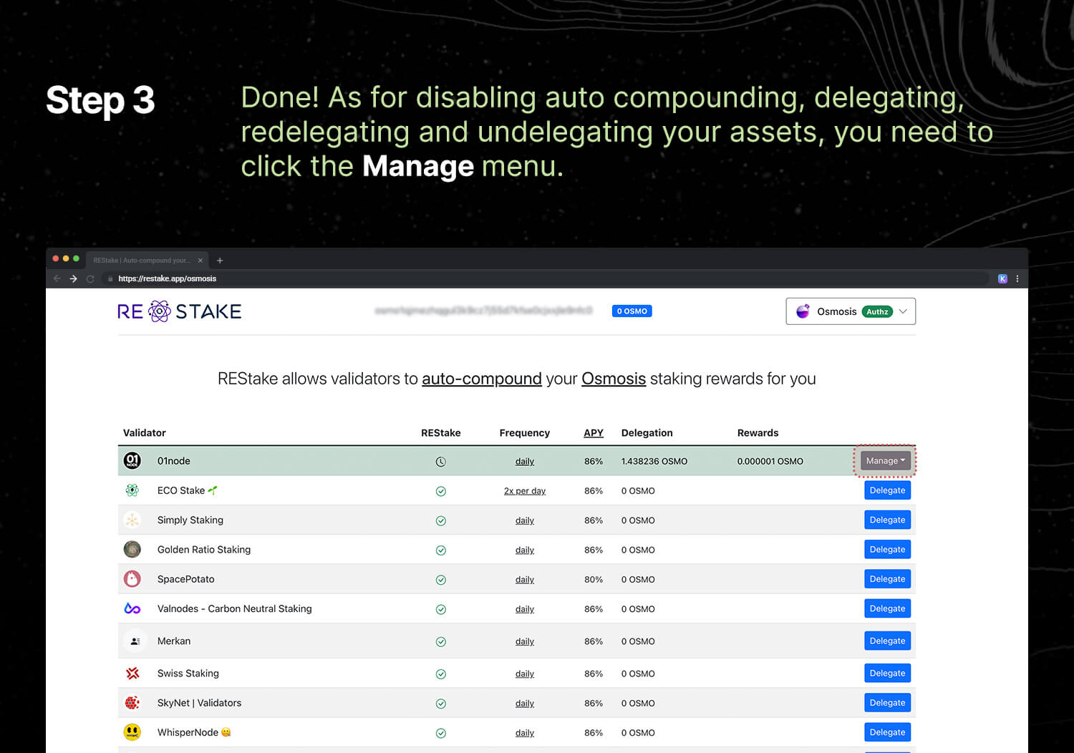
Task: Click REStake checkmark icon for ECO Stake
Action: 441,491
